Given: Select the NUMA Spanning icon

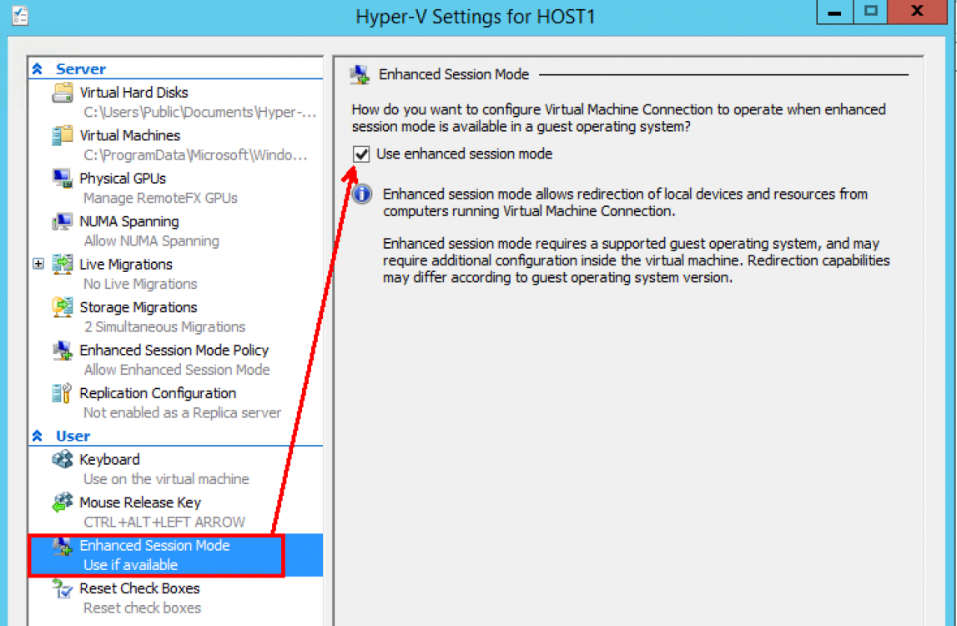Looking at the screenshot, I should coord(61,221).
